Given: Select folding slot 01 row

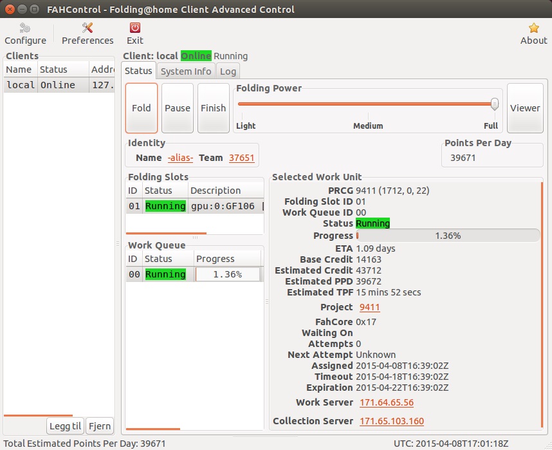Looking at the screenshot, I should coord(195,206).
